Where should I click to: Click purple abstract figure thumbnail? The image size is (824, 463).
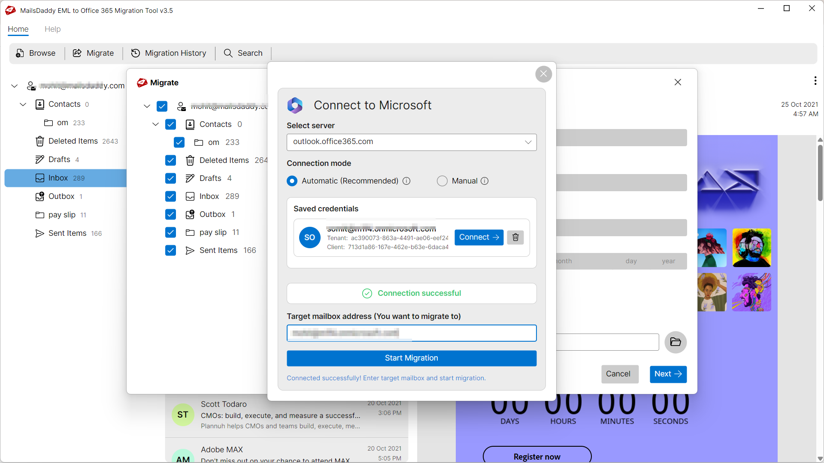pos(751,292)
